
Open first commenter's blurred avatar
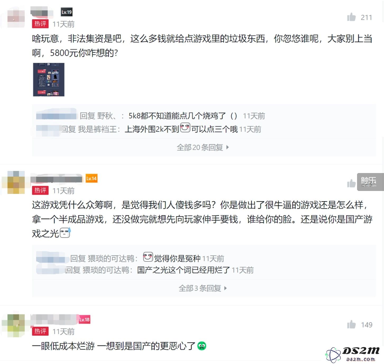[x=16, y=18]
